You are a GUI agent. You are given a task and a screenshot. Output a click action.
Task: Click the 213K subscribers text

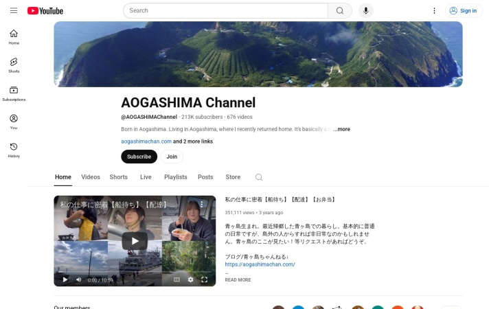coord(202,117)
